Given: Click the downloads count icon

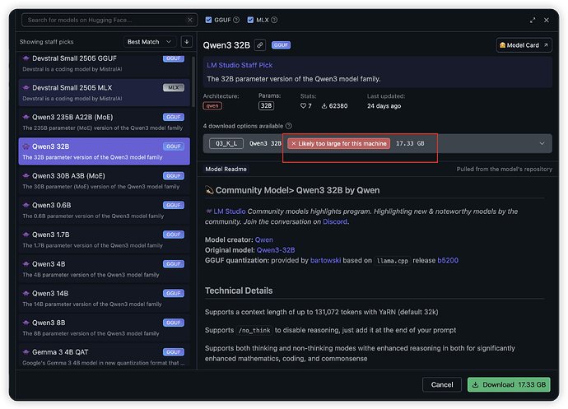Looking at the screenshot, I should point(324,106).
